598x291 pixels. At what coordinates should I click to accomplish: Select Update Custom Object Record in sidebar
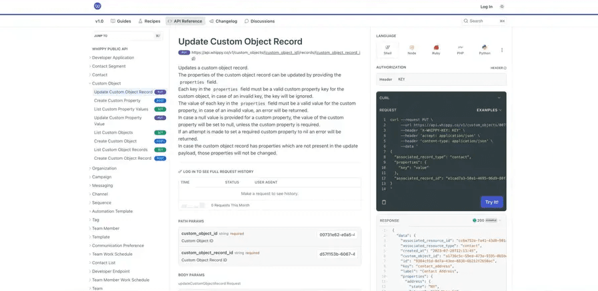[130, 92]
